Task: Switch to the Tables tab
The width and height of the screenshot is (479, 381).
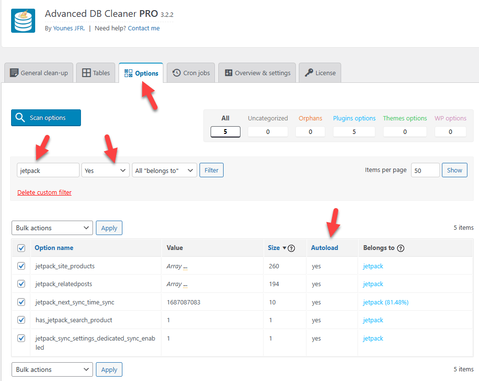Action: (95, 73)
